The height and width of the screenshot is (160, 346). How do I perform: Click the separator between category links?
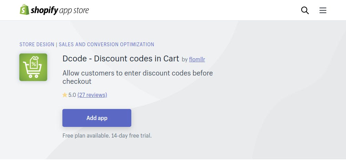57,44
